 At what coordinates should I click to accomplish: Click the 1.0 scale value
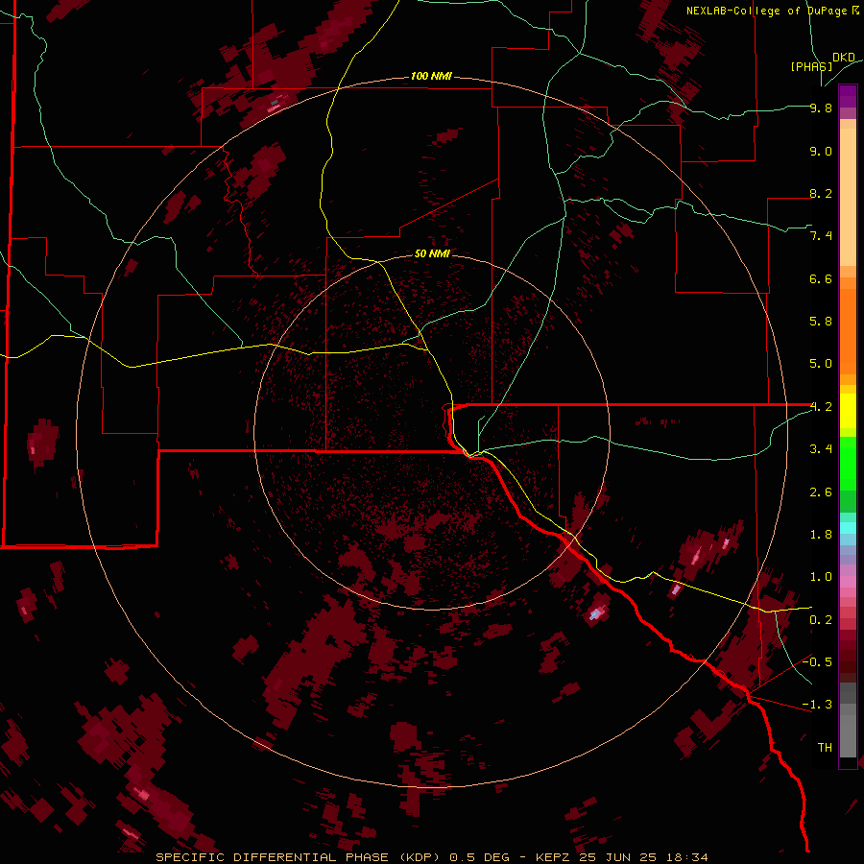(x=821, y=577)
